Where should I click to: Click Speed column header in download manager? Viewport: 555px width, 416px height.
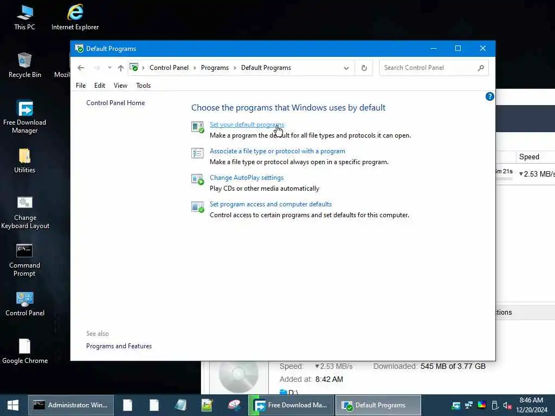[529, 157]
